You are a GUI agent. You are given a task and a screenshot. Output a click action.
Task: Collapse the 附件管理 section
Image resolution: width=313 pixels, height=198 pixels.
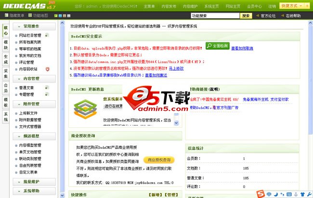pyautogui.click(x=34, y=104)
